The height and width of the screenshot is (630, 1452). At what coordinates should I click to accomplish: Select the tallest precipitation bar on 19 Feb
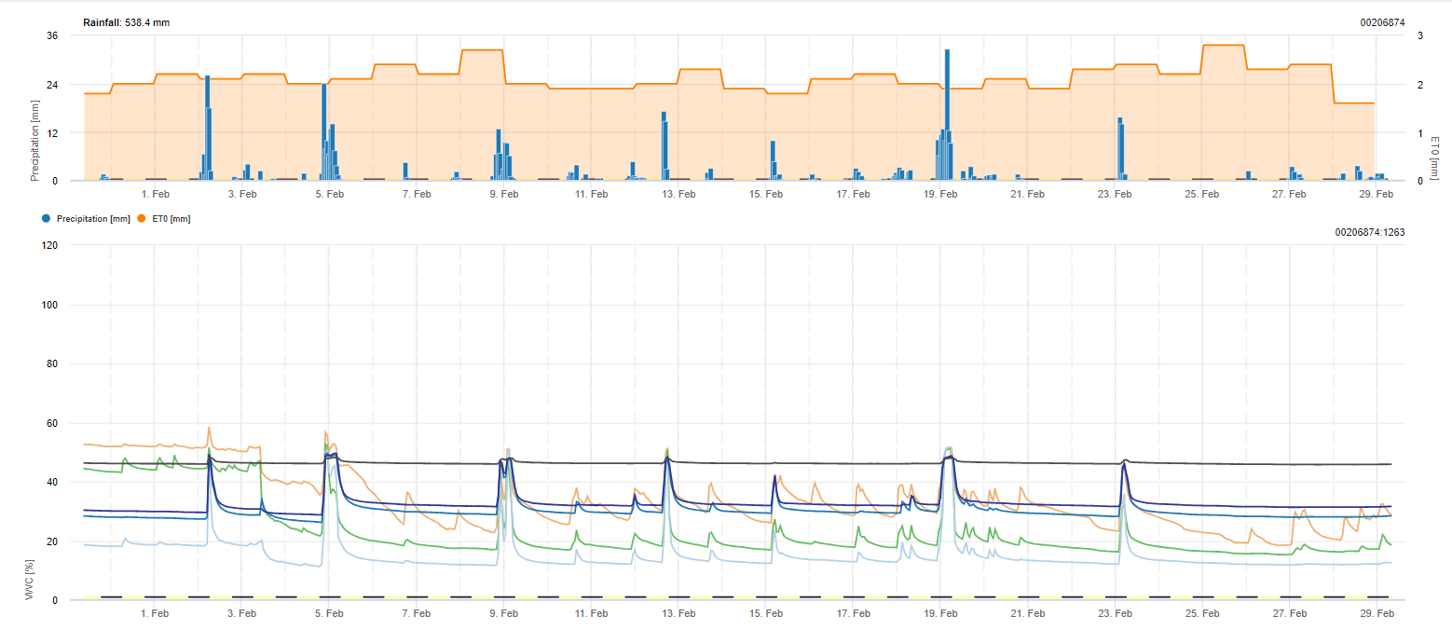[947, 114]
